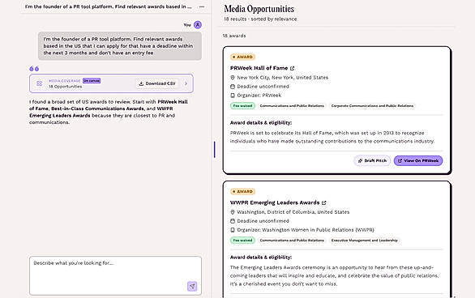Click AWARD badge on WWPR Emerging Leaders card
Image resolution: width=475 pixels, height=298 pixels.
click(242, 191)
